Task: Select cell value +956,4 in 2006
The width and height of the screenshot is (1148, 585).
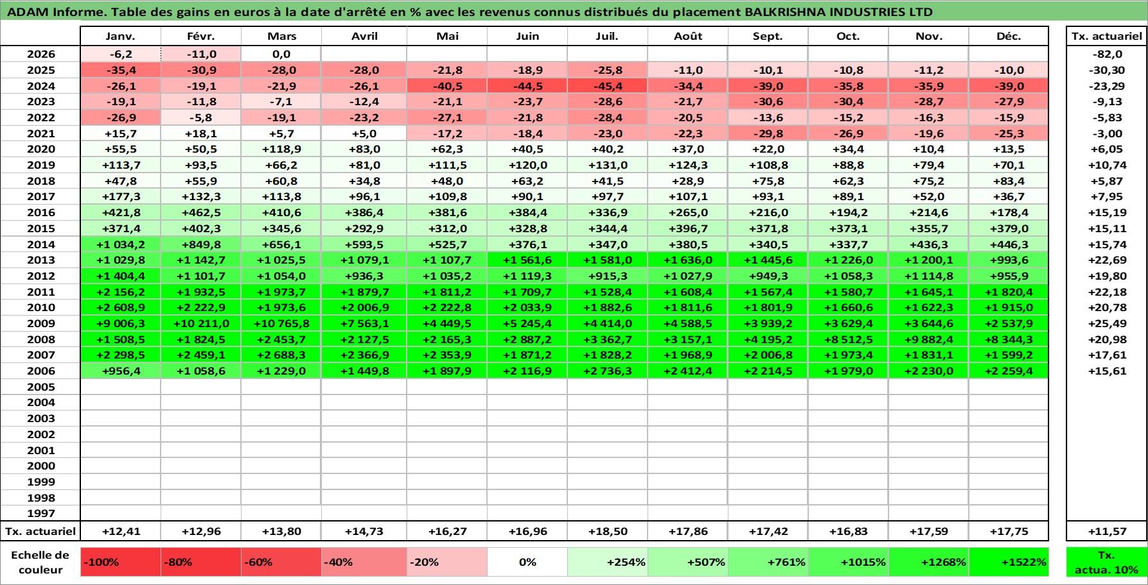Action: [121, 371]
